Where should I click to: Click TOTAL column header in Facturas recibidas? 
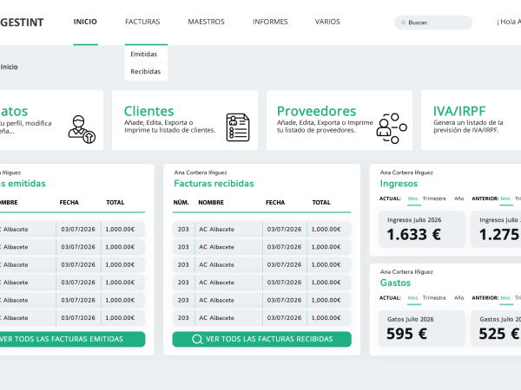point(321,202)
